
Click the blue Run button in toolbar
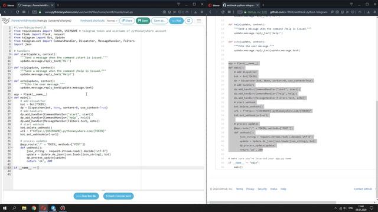pyautogui.click(x=176, y=21)
